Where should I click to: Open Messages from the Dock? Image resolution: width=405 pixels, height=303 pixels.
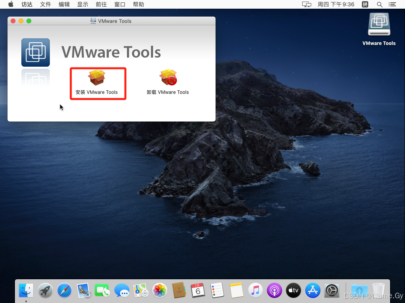coord(122,290)
